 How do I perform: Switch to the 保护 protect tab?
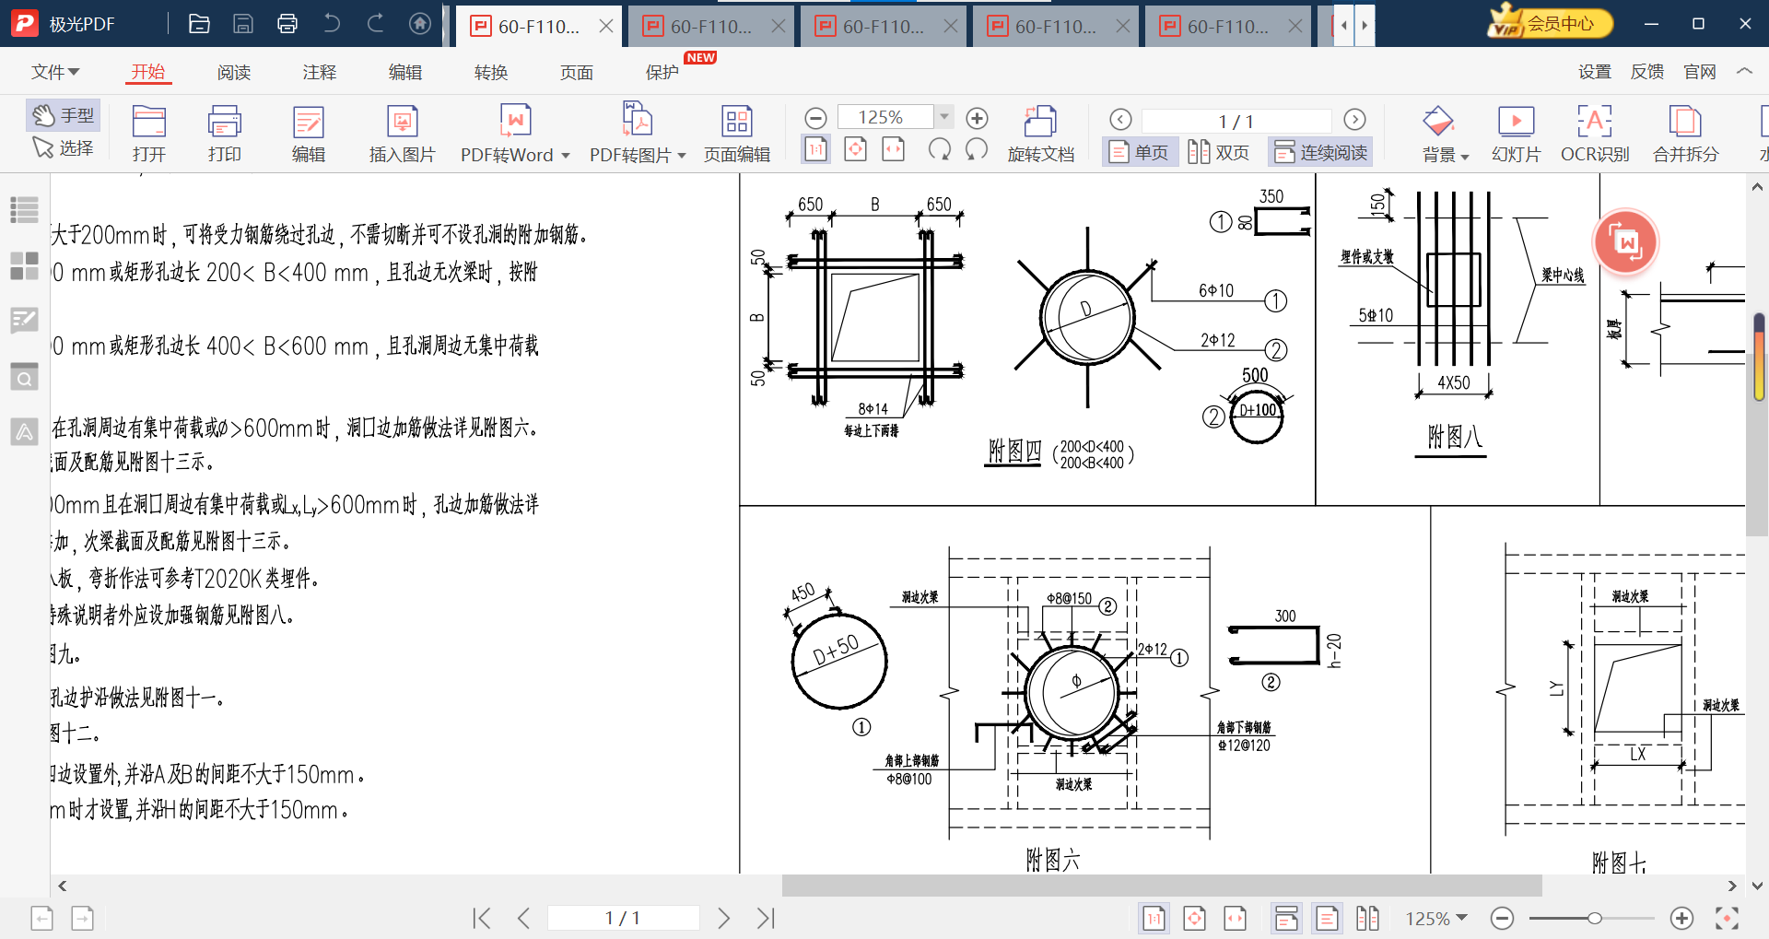pyautogui.click(x=662, y=72)
